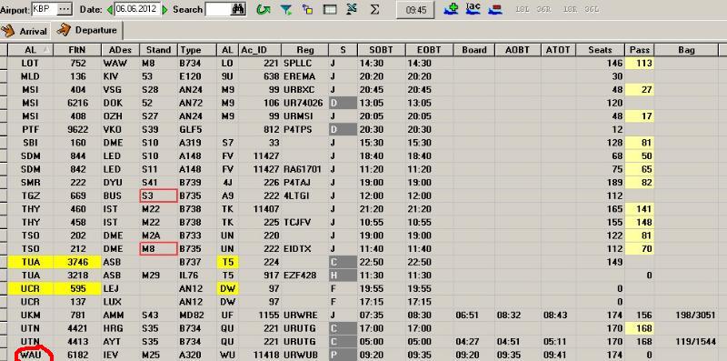Click the Type column header

tap(197, 50)
